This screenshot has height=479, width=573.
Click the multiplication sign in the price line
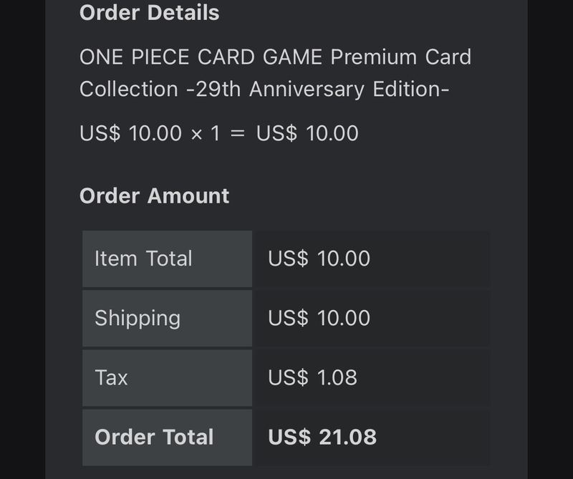196,135
